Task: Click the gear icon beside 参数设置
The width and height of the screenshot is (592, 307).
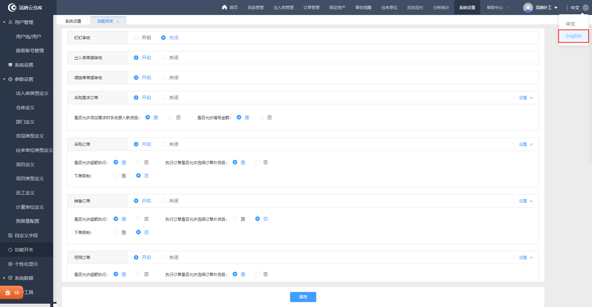Action: pos(10,79)
